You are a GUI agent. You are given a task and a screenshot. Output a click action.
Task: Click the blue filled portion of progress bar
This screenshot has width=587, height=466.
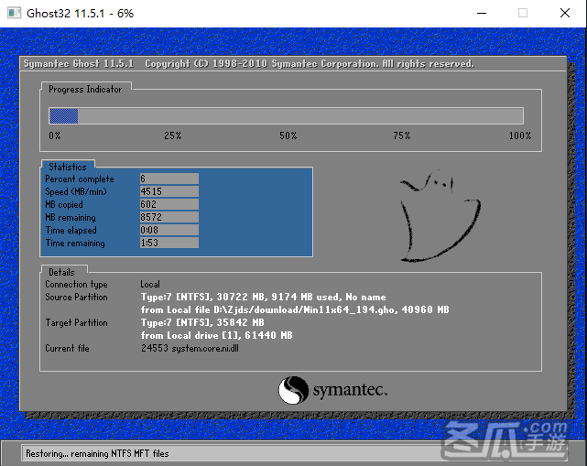point(63,115)
